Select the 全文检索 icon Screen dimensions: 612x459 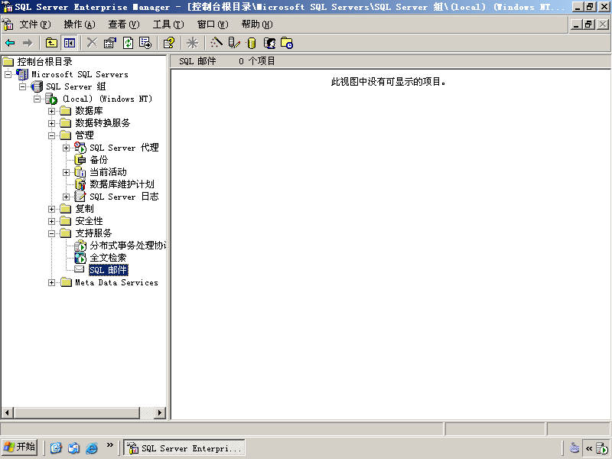80,258
